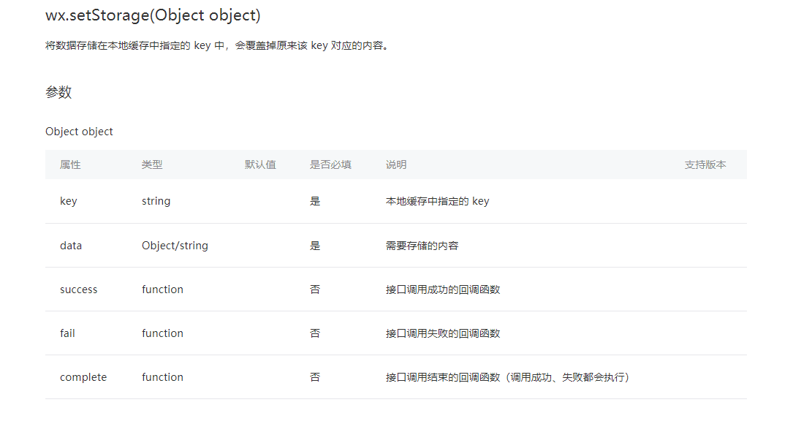This screenshot has height=424, width=812.
Task: Click the 是否必填 column header
Action: pyautogui.click(x=330, y=164)
